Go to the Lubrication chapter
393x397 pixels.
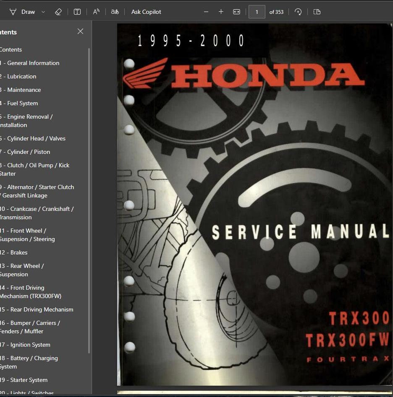tap(18, 76)
